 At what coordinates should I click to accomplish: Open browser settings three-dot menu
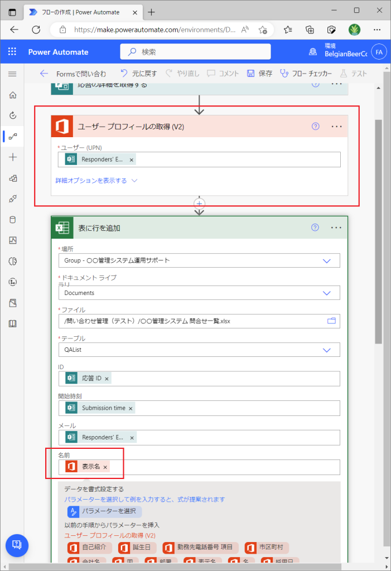coord(377,30)
